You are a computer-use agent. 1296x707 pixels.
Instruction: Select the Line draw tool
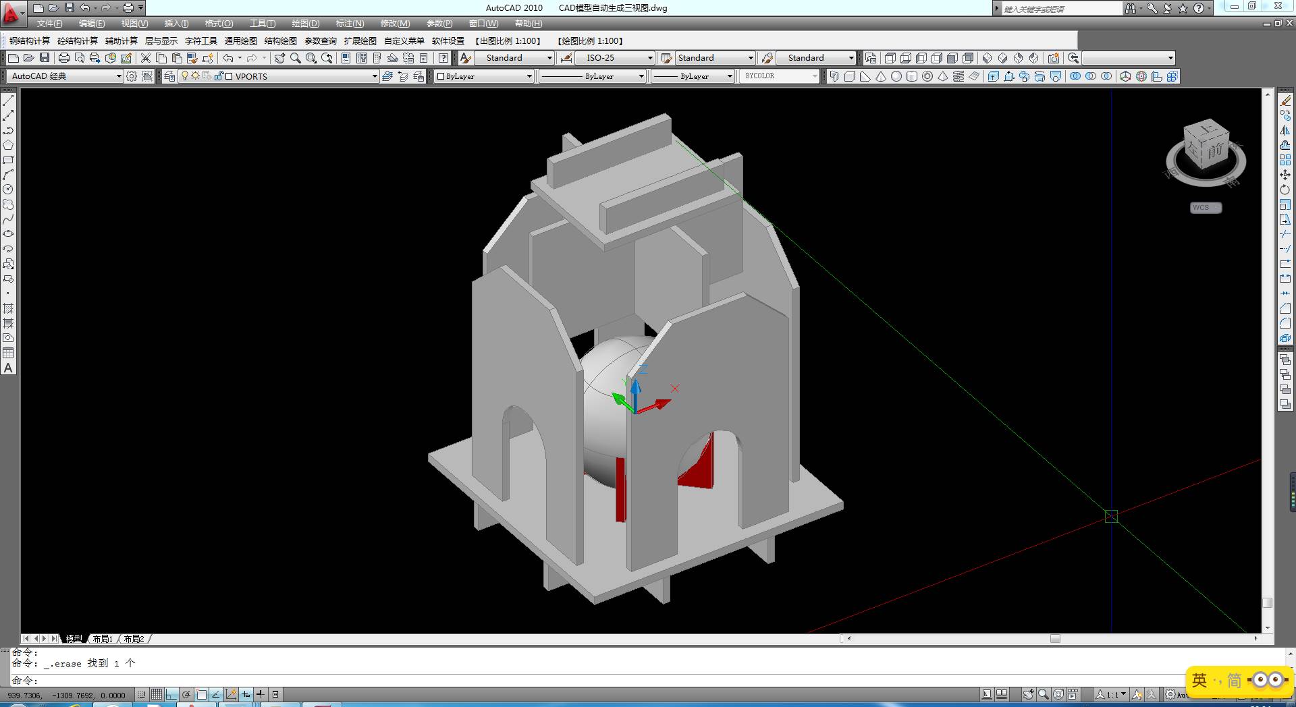pos(8,101)
